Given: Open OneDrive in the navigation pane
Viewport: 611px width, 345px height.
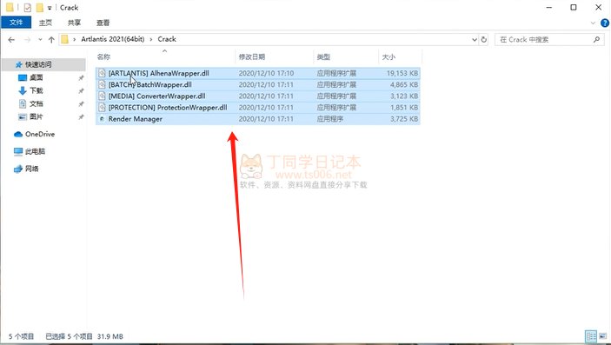Looking at the screenshot, I should coord(40,134).
